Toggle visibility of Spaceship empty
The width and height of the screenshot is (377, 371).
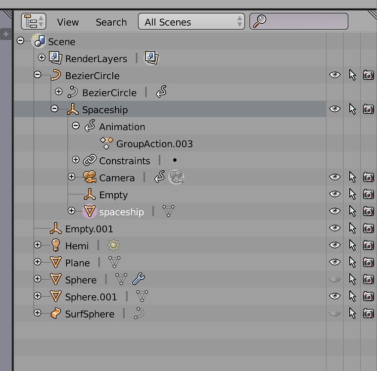[x=334, y=109]
